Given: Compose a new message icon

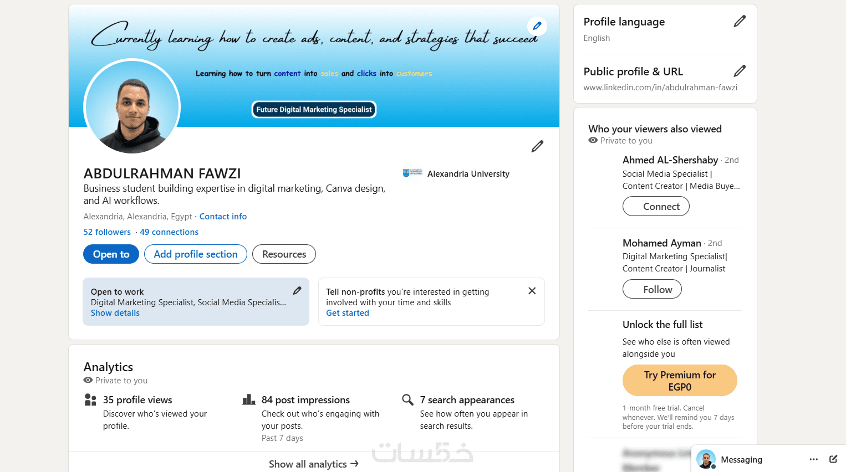Looking at the screenshot, I should [x=833, y=459].
